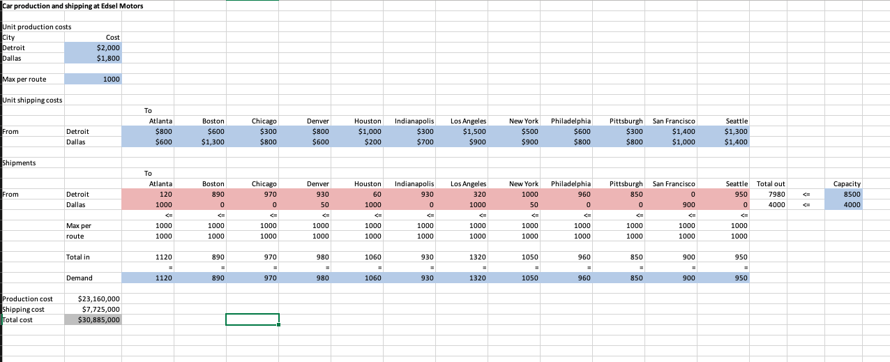Select Dallas's capacity cell 4000

[843, 204]
